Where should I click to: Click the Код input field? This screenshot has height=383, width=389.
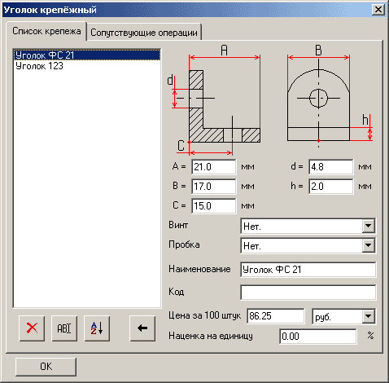click(308, 293)
